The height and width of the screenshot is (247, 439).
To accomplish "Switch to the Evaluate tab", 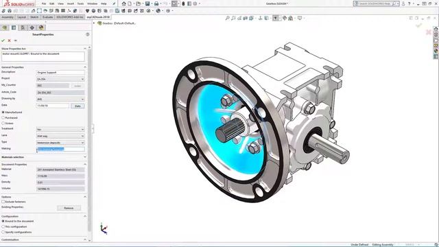I will click(x=47, y=17).
